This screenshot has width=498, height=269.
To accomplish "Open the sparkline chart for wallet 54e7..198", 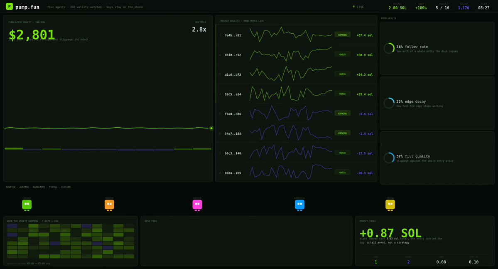I will [x=291, y=133].
